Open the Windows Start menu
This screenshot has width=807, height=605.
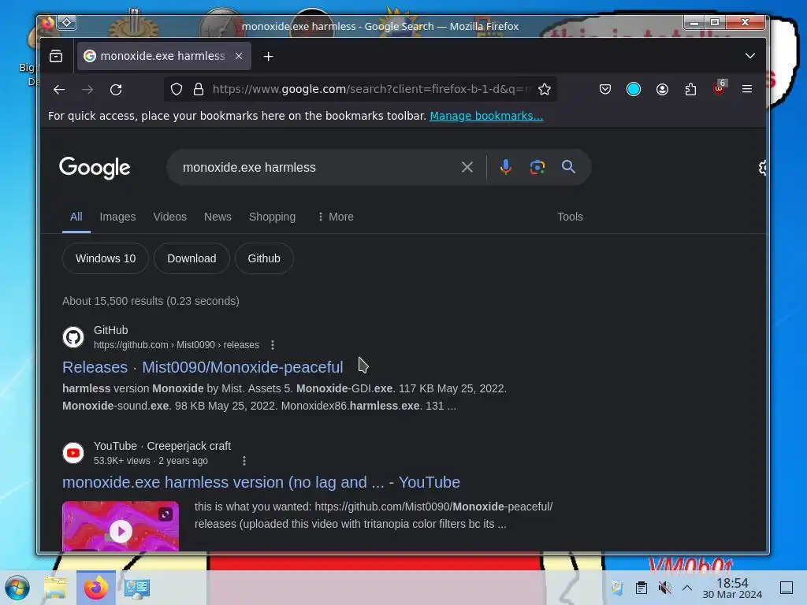17,588
